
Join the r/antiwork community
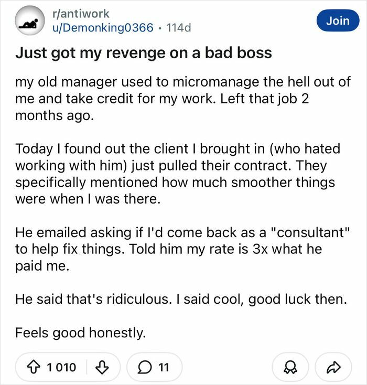(338, 20)
